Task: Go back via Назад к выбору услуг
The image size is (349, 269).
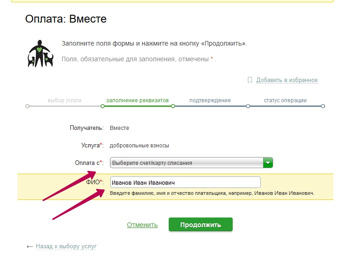Action: 66,246
